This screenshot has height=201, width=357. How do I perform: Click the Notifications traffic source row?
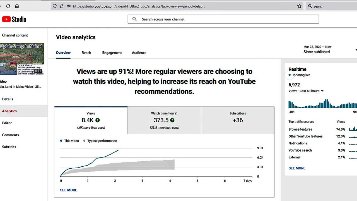(323, 143)
